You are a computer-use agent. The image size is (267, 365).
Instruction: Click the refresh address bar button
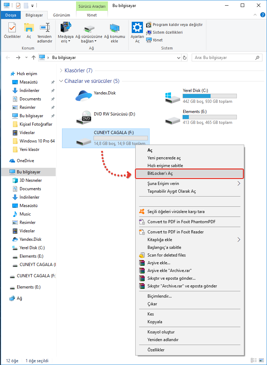coord(185,58)
